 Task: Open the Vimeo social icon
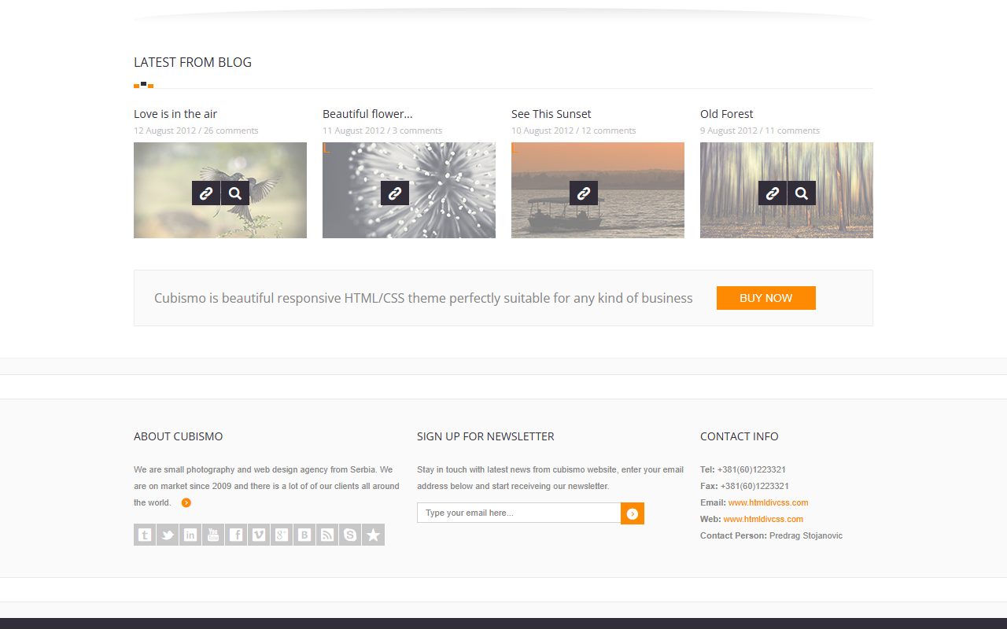259,535
